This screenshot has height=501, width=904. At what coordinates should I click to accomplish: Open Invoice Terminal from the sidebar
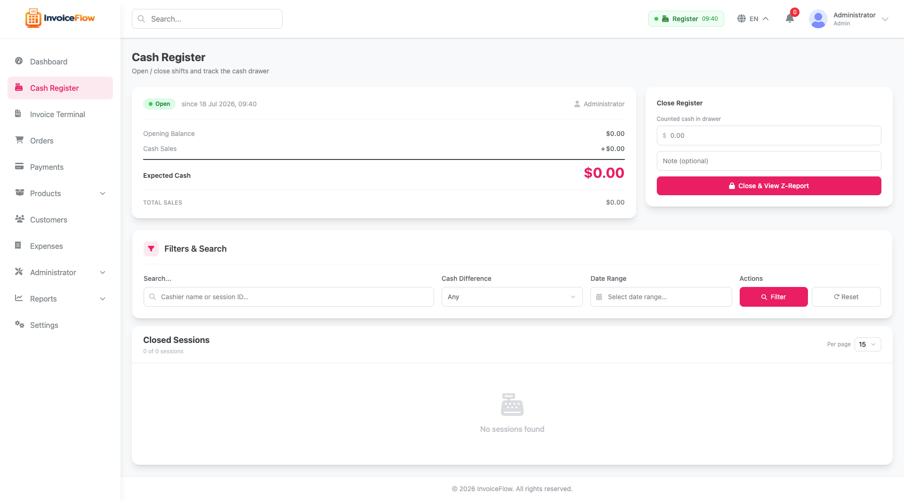(60, 114)
